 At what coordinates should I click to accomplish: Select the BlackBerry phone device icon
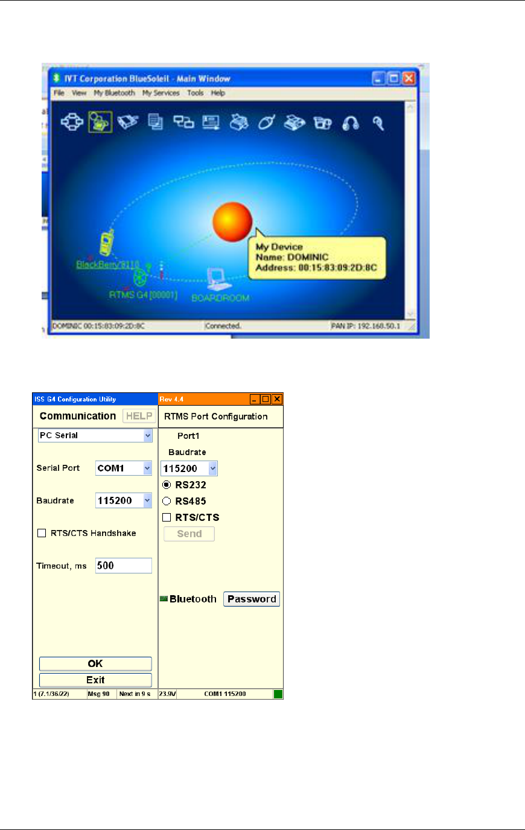[x=107, y=243]
